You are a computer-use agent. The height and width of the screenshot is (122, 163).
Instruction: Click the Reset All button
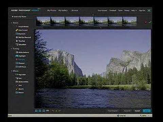(127, 111)
